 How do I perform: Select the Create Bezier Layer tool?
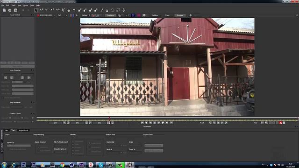coord(91,10)
